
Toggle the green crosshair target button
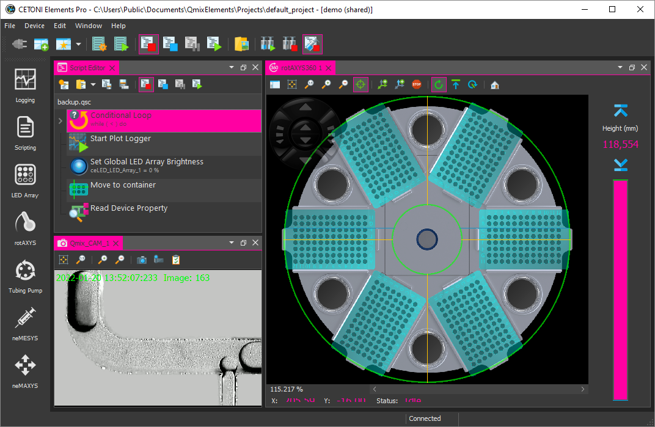[360, 85]
